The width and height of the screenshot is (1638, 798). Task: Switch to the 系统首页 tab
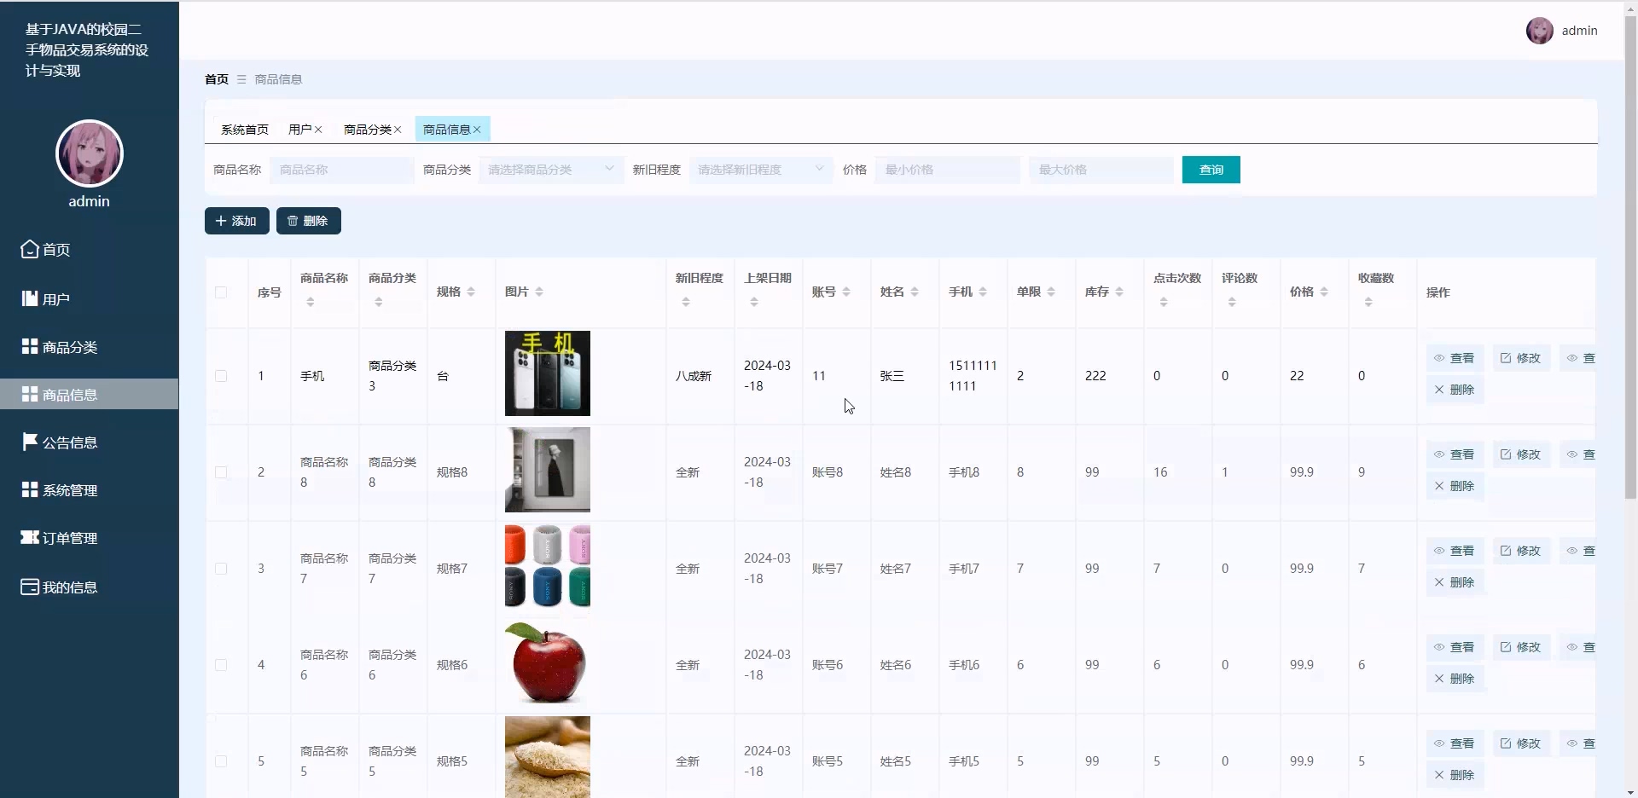244,130
